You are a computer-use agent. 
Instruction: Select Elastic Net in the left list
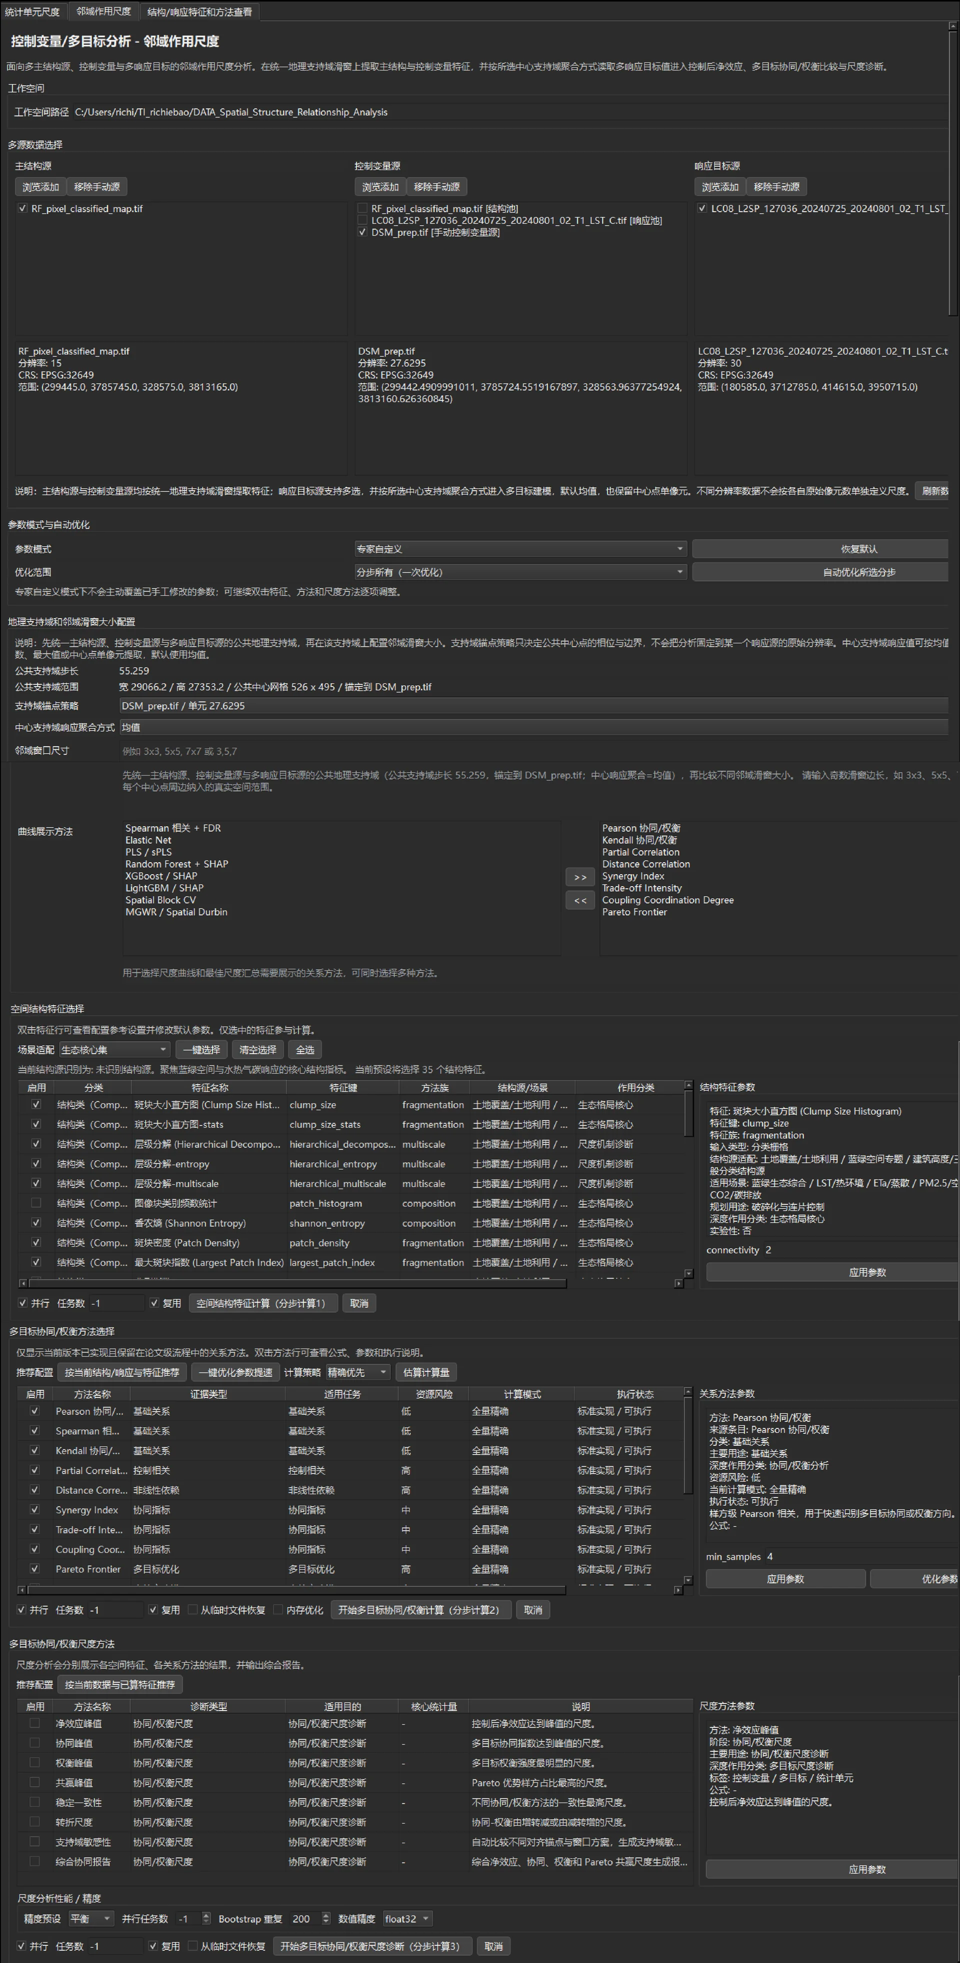[x=148, y=841]
